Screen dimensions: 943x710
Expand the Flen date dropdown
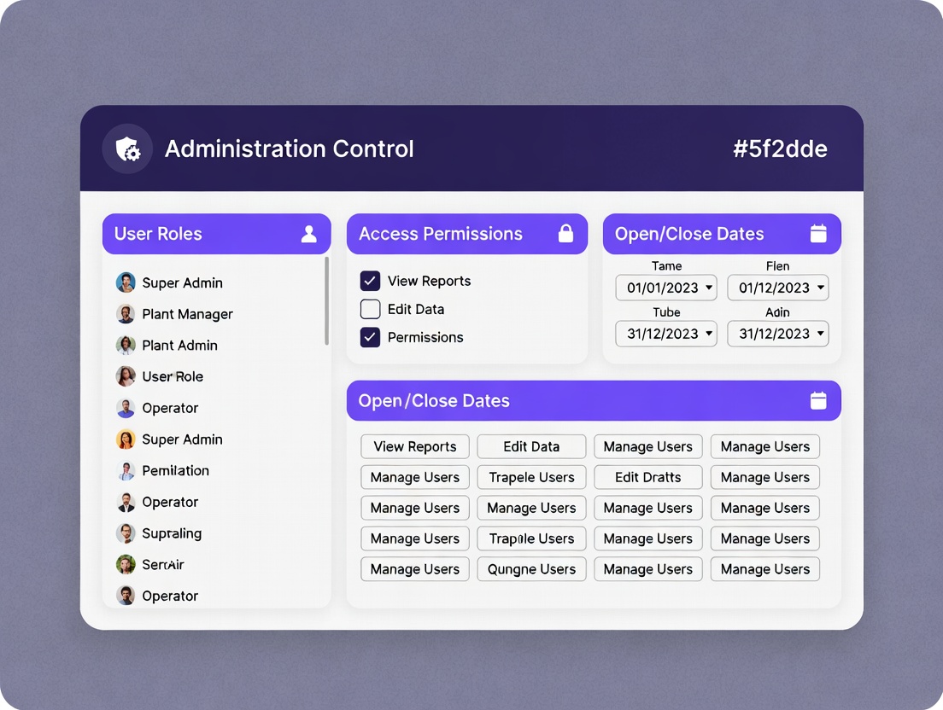pyautogui.click(x=777, y=288)
